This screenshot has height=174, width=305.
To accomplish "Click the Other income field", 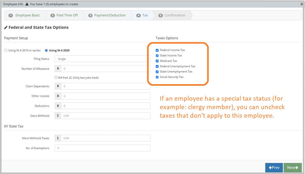I will 105,96.
